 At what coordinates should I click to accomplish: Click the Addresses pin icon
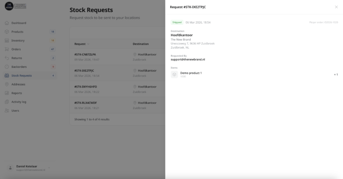click(x=7, y=84)
